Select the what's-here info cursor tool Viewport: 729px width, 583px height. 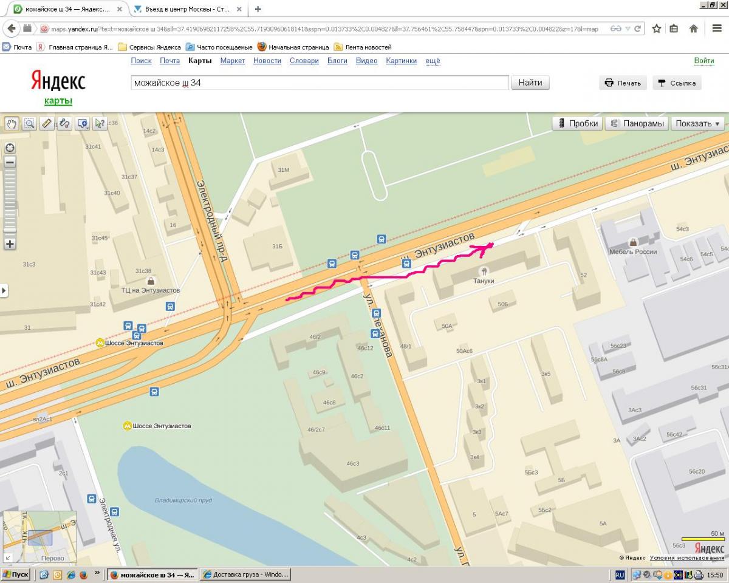100,124
